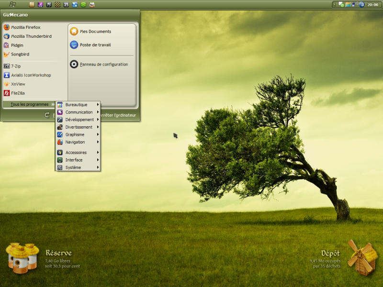Expand the Navigation submenu arrow
Viewport: 383px width, 287px height.
(x=98, y=142)
